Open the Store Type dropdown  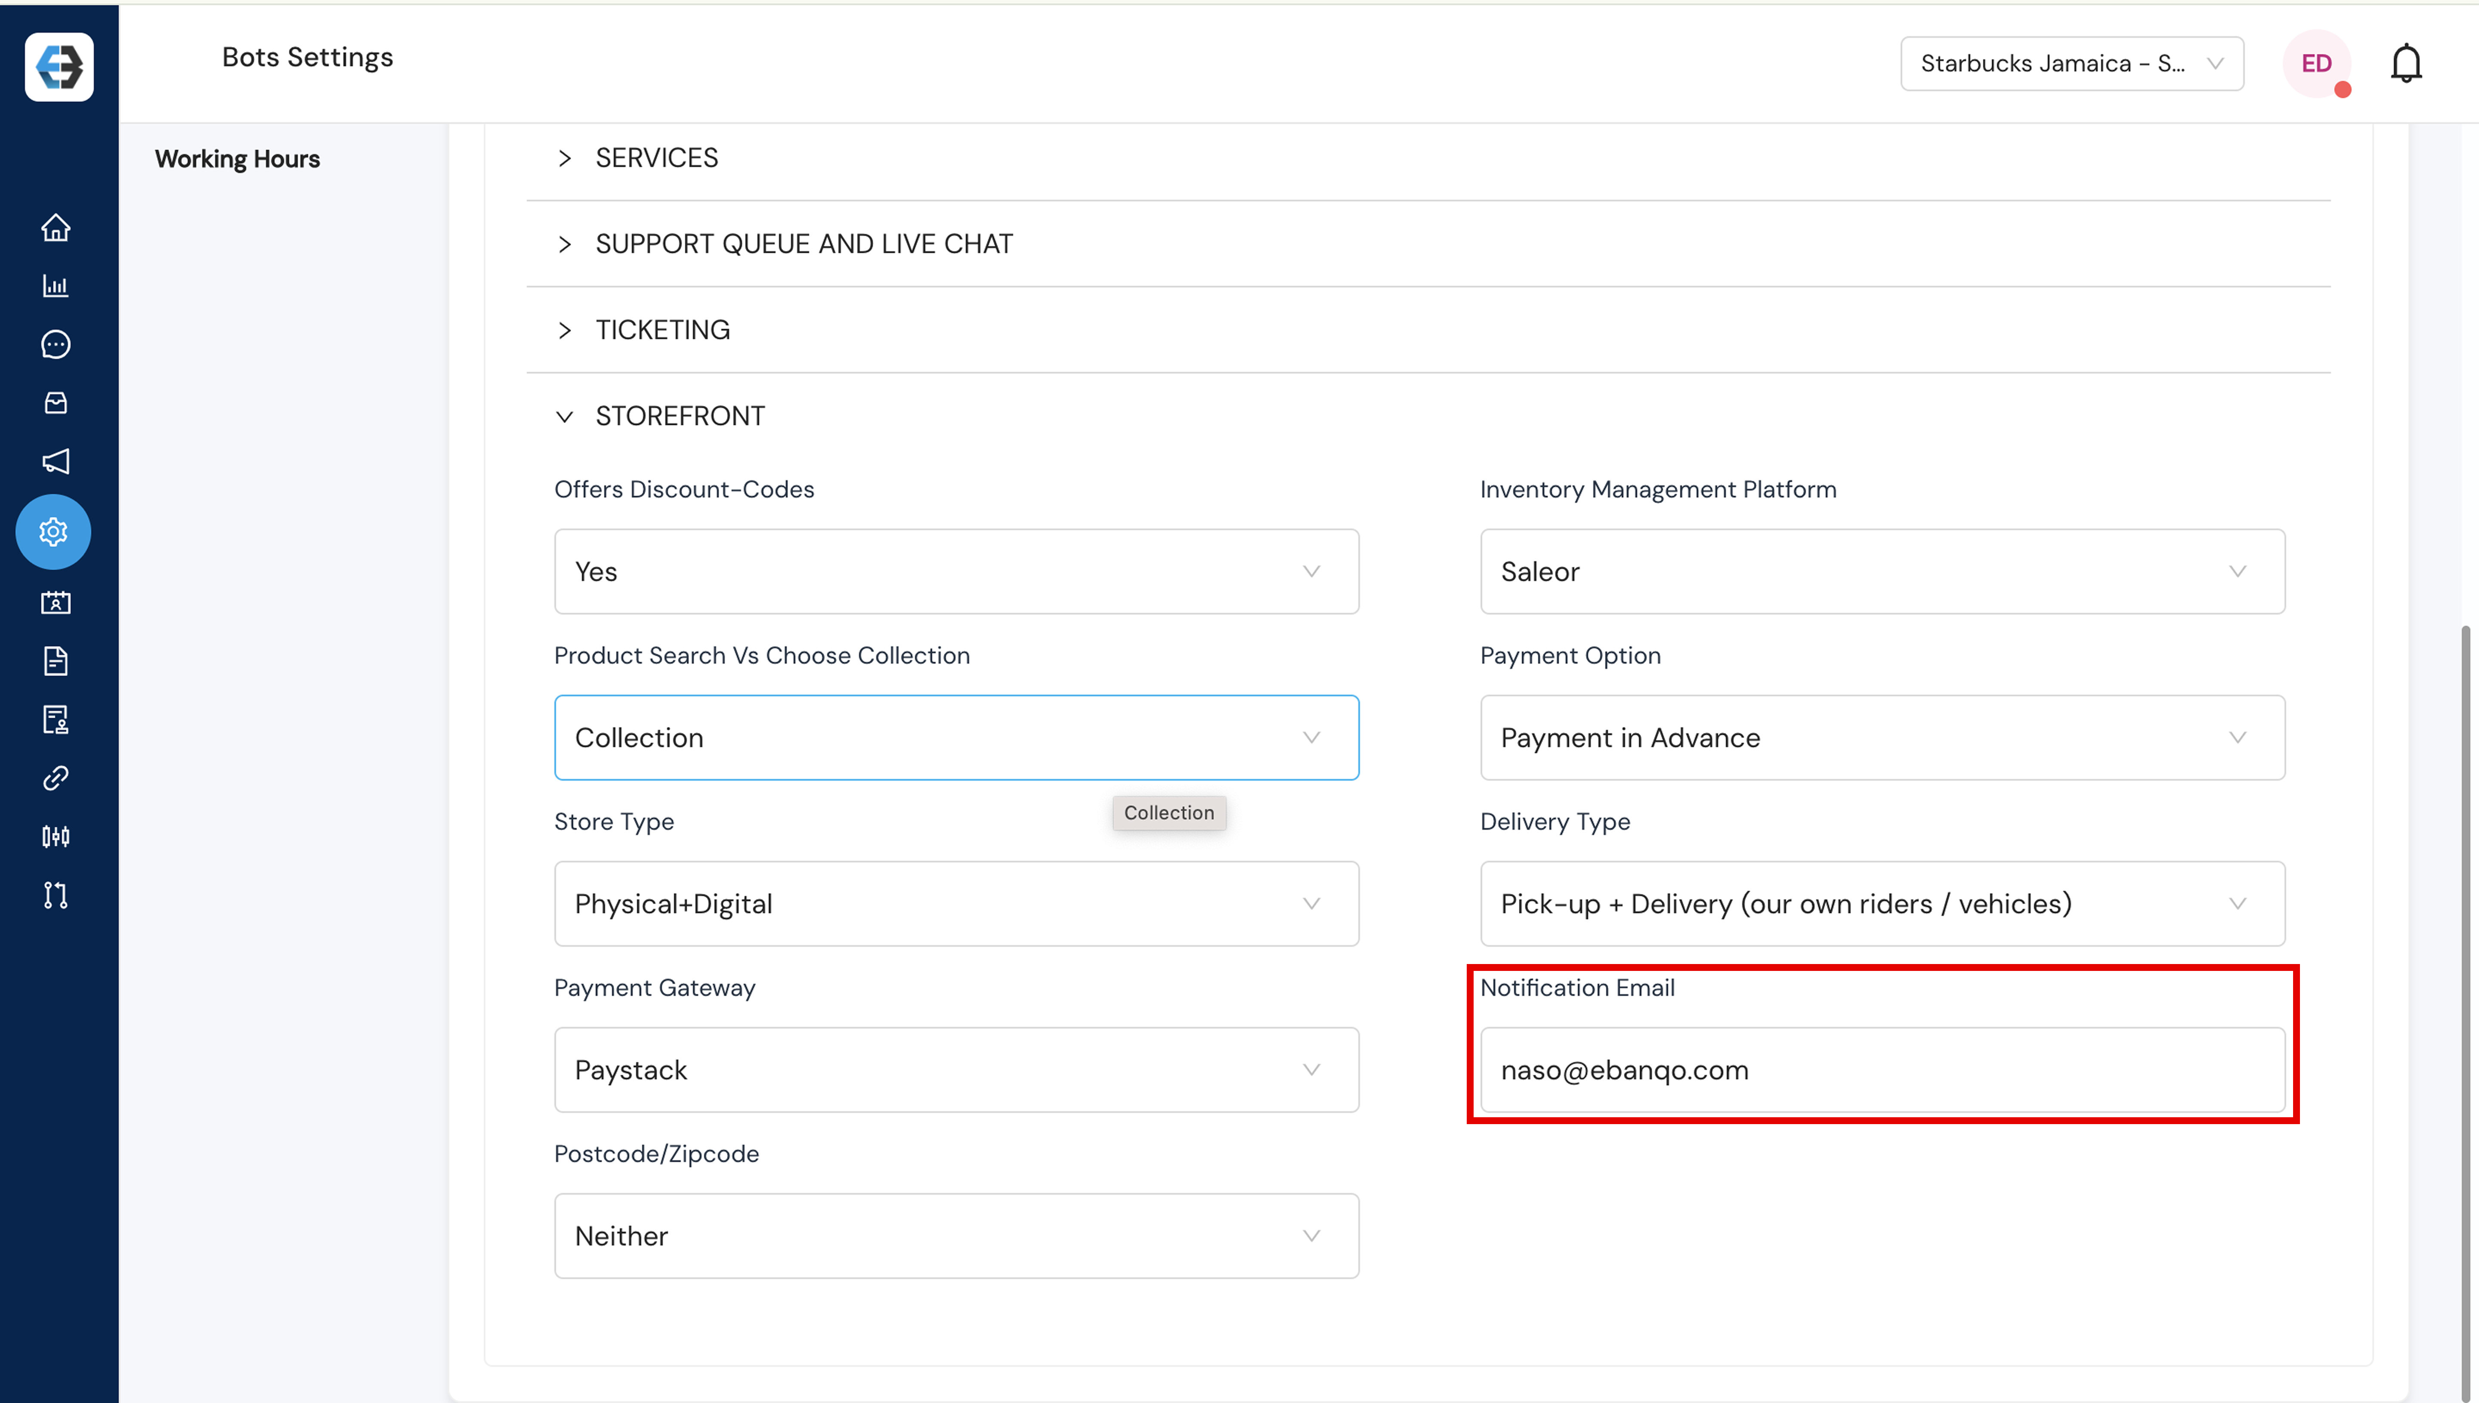pyautogui.click(x=956, y=904)
